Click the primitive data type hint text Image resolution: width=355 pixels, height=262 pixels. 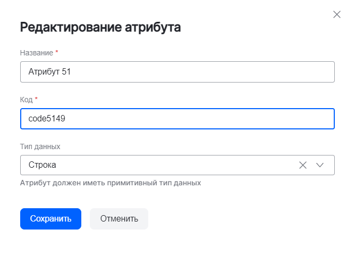coord(111,183)
